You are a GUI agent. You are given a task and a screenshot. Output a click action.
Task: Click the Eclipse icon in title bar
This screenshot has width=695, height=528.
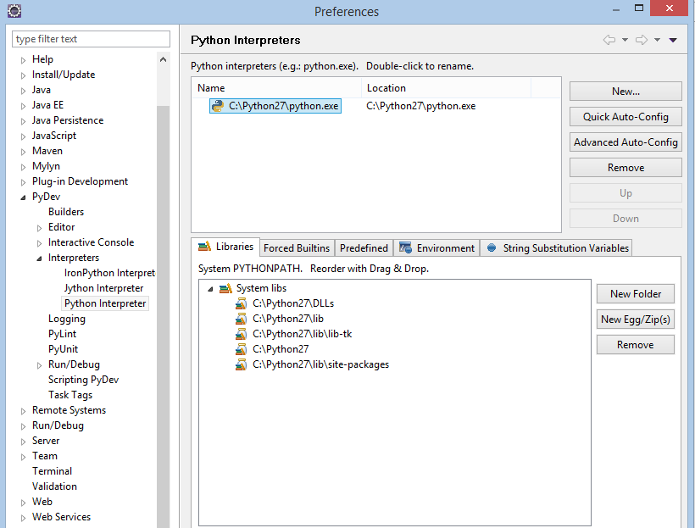(14, 11)
